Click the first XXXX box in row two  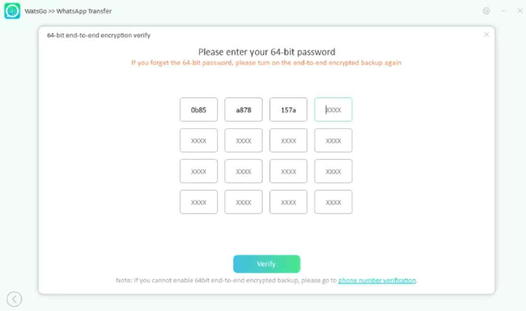coord(198,140)
